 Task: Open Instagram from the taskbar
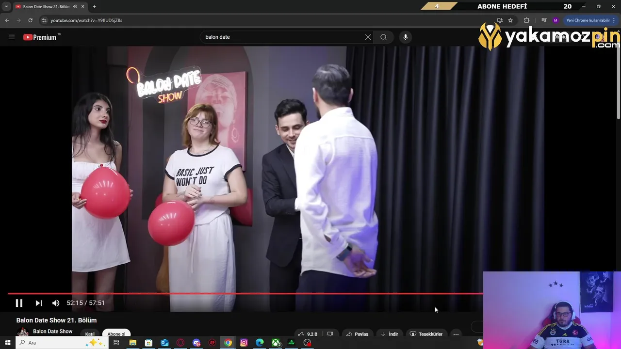(x=244, y=343)
